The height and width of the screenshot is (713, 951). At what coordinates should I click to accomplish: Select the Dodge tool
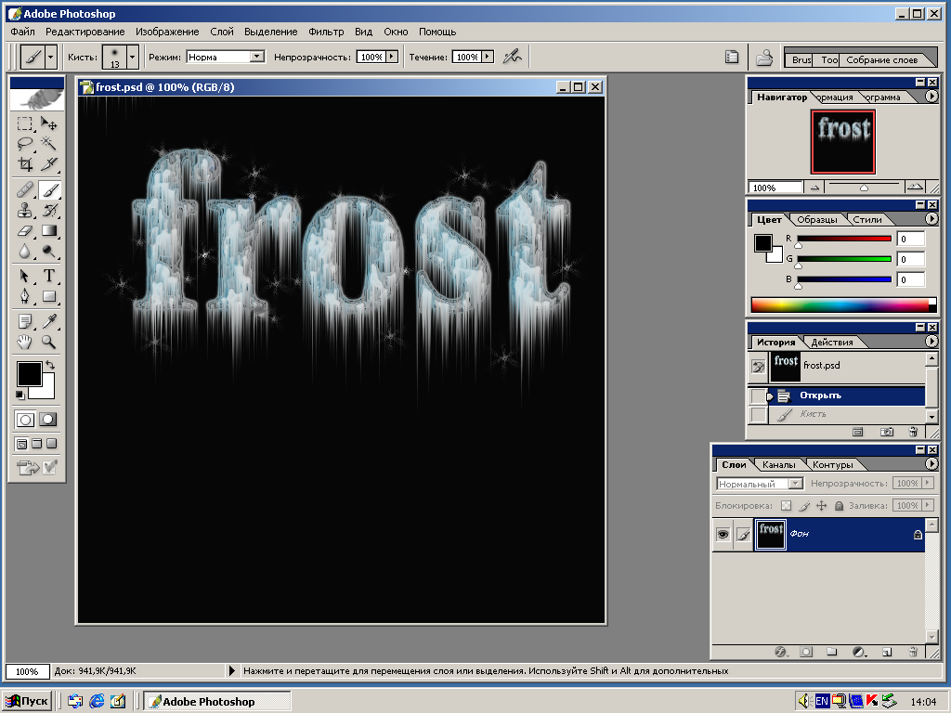tap(49, 251)
